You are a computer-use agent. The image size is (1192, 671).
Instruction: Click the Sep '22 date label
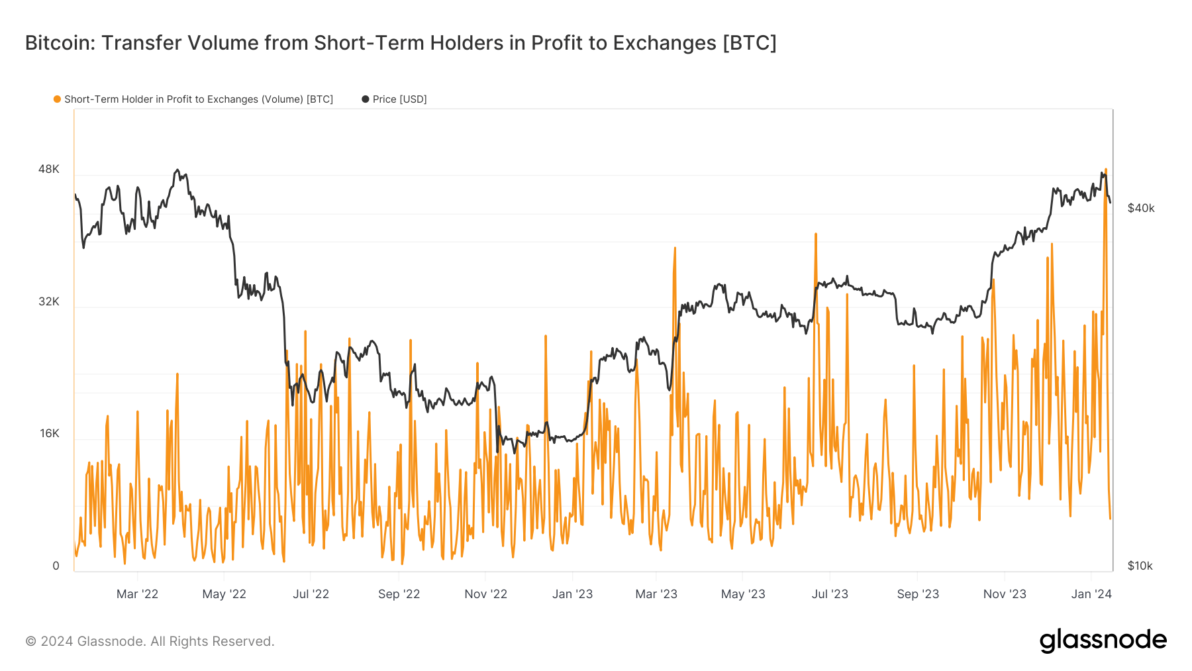pos(399,594)
